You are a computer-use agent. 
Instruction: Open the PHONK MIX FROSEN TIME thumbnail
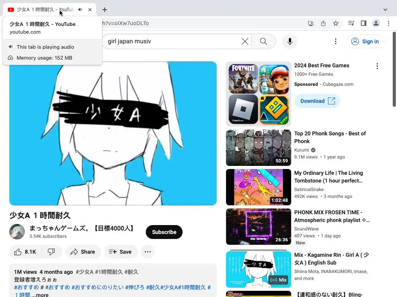[x=259, y=227]
